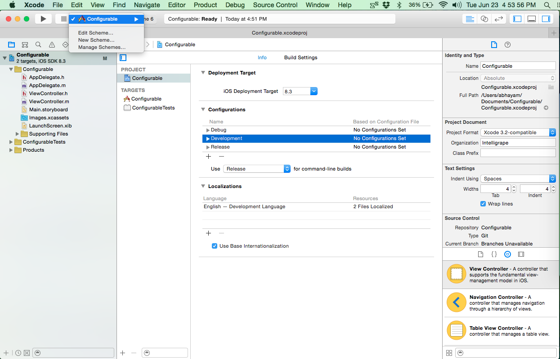Show the Object library
560x359 pixels.
click(507, 254)
